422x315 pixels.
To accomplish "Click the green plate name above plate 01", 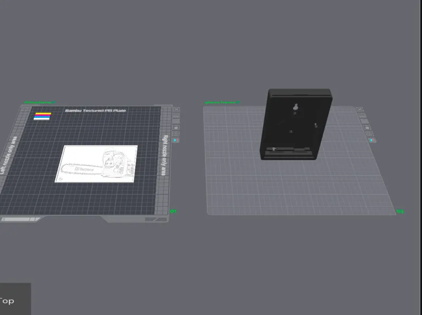I will pyautogui.click(x=40, y=102).
